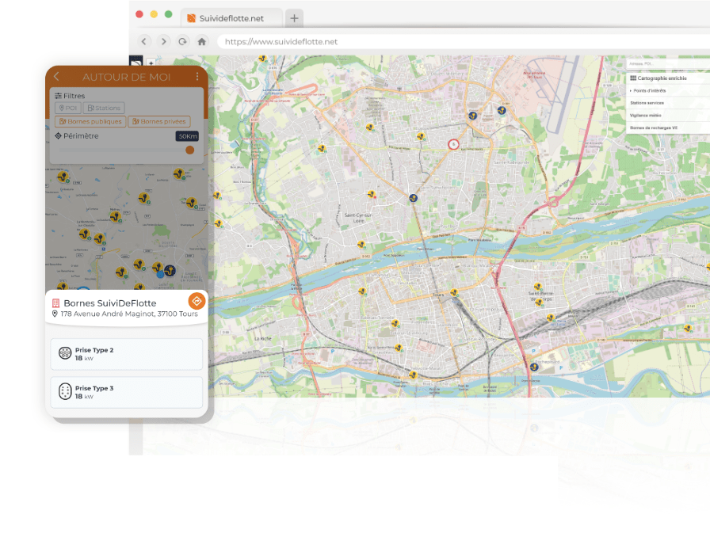The width and height of the screenshot is (710, 533).
Task: Click the red speed-limit circle marker on map
Action: click(453, 144)
